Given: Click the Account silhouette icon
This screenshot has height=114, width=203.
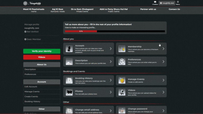Looking at the screenshot, I should pos(69,49).
